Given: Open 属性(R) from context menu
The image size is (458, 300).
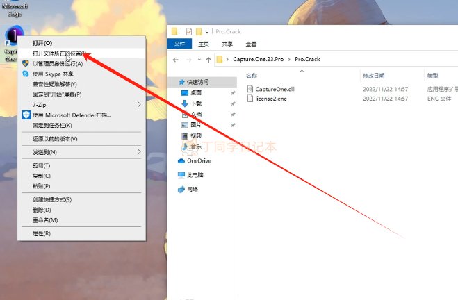Looking at the screenshot, I should 81,233.
